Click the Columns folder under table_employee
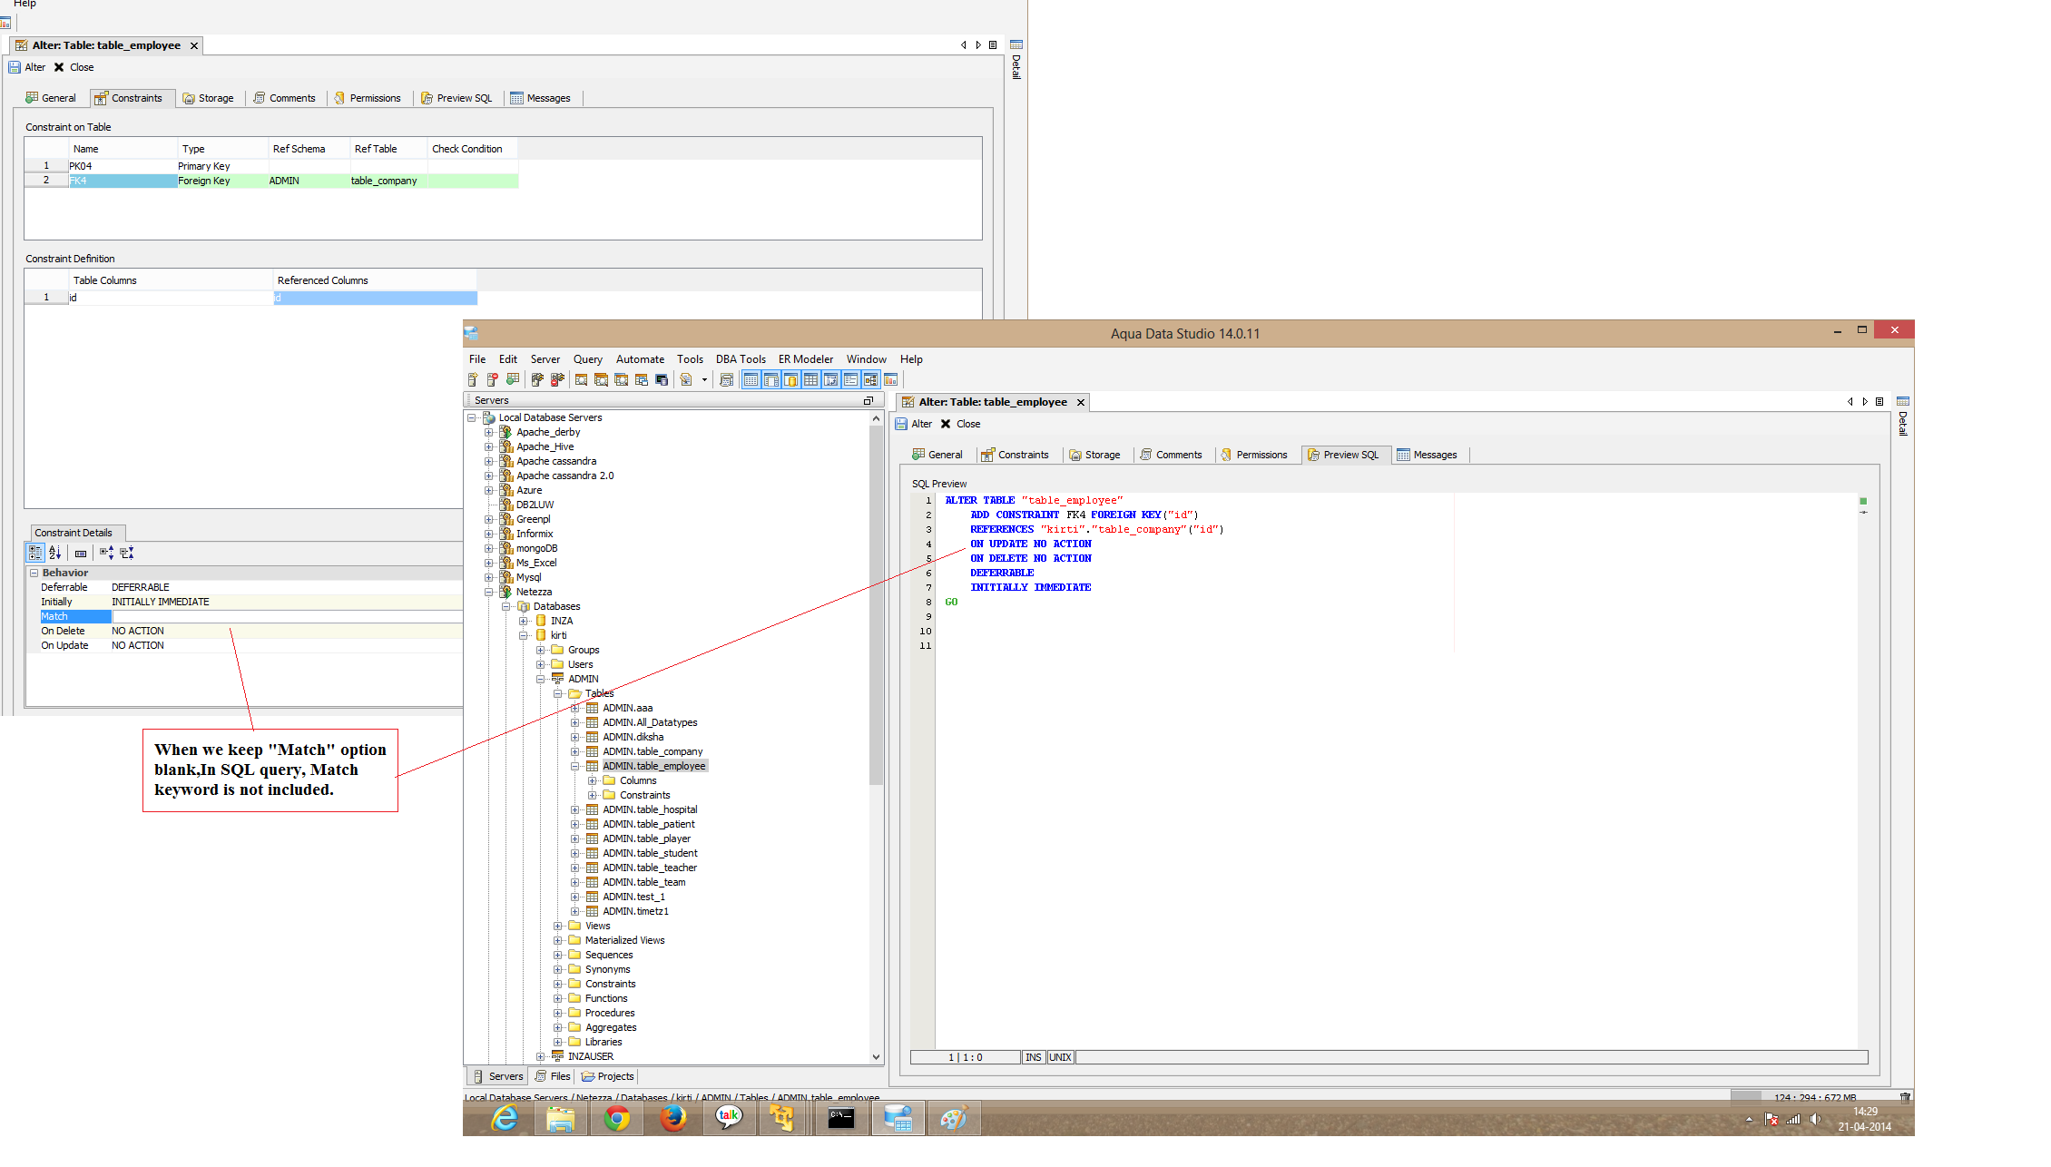This screenshot has width=2051, height=1167. point(638,781)
